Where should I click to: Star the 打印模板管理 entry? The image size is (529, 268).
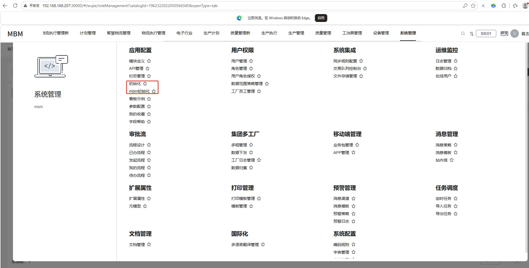(259, 198)
